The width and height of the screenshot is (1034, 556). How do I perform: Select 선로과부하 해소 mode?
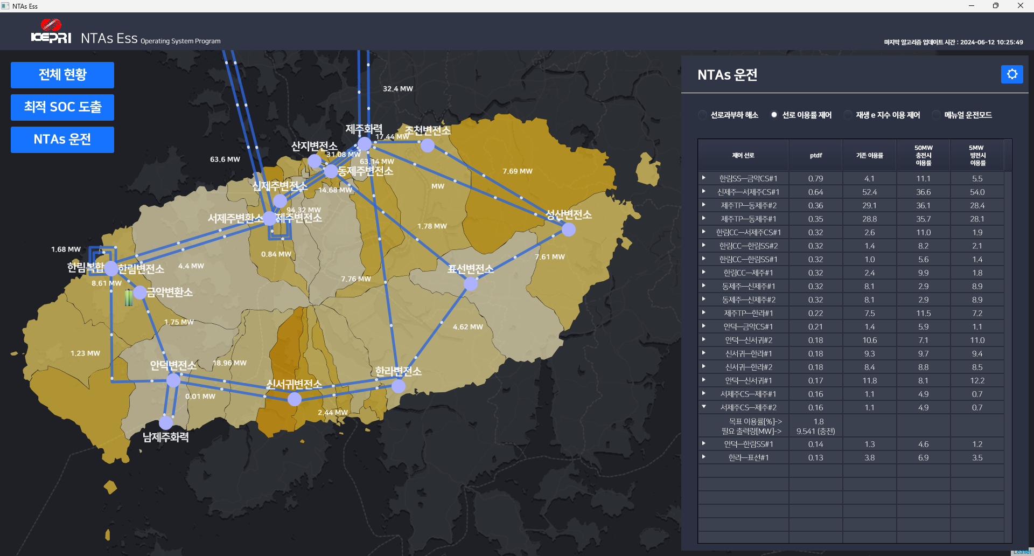(702, 115)
